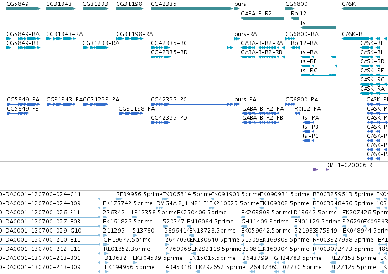Screen dimensions: 388x274
Task: Open transcript CG31233-RA
Action: [101, 43]
